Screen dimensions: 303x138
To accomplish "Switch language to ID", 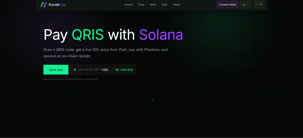I will (256, 4).
